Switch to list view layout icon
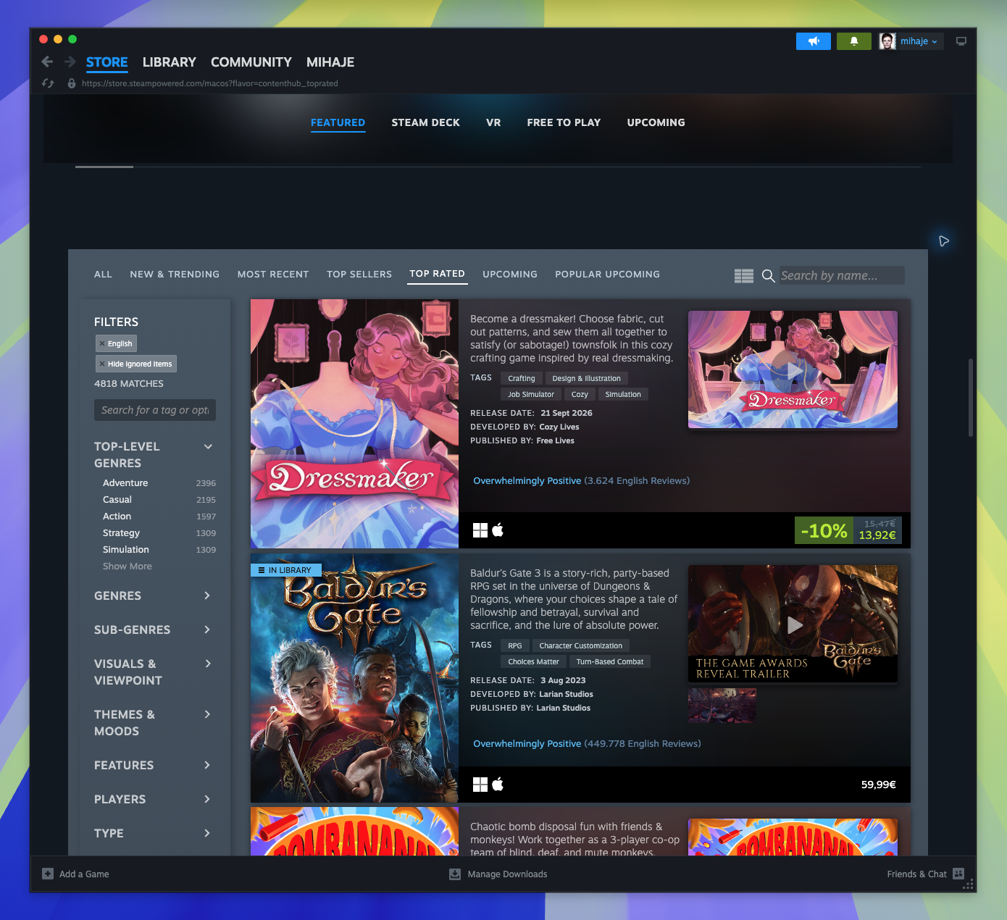1007x920 pixels. click(744, 275)
